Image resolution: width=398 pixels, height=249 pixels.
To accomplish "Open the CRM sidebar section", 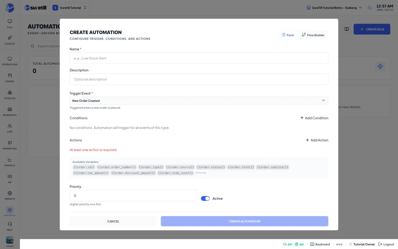I will 10,128.
